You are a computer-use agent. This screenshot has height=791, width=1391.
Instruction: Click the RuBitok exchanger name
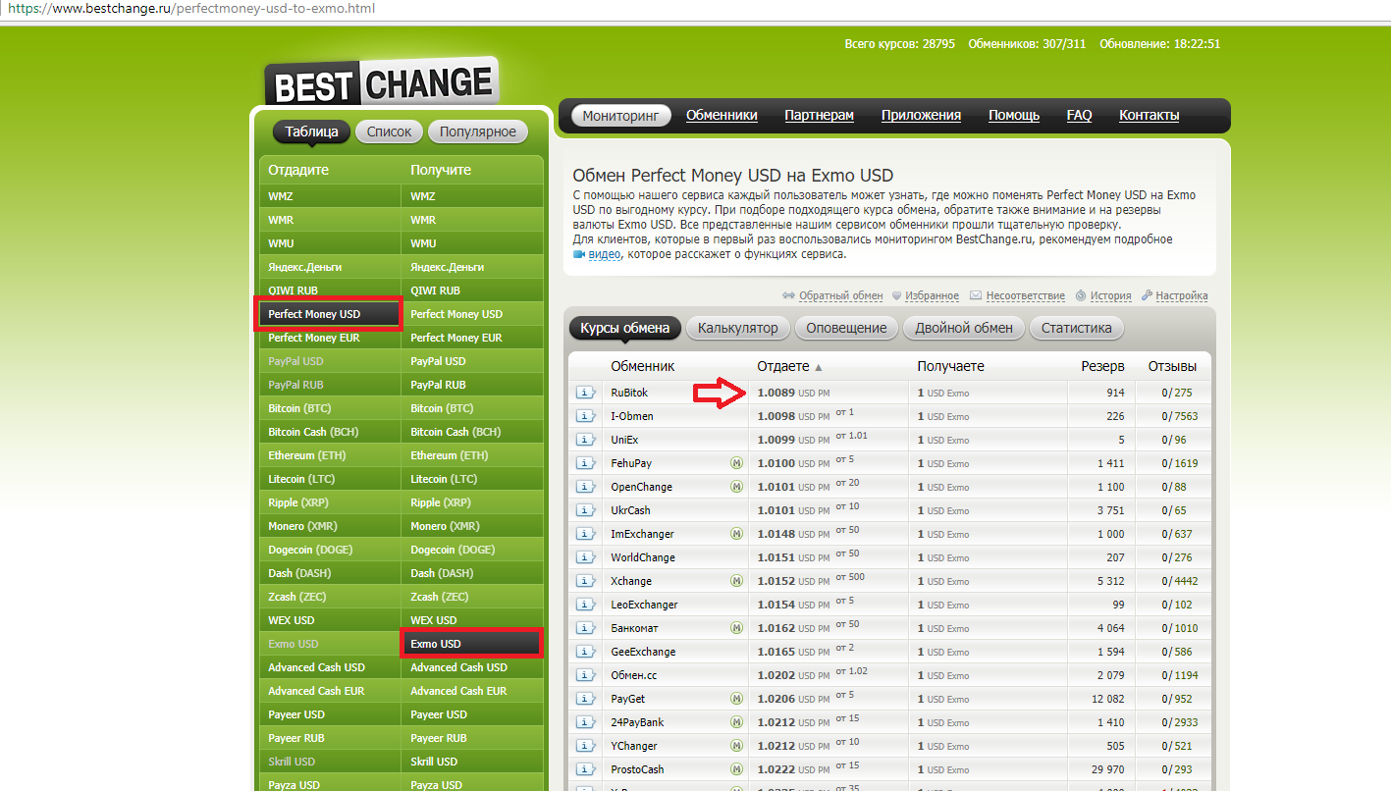tap(629, 393)
